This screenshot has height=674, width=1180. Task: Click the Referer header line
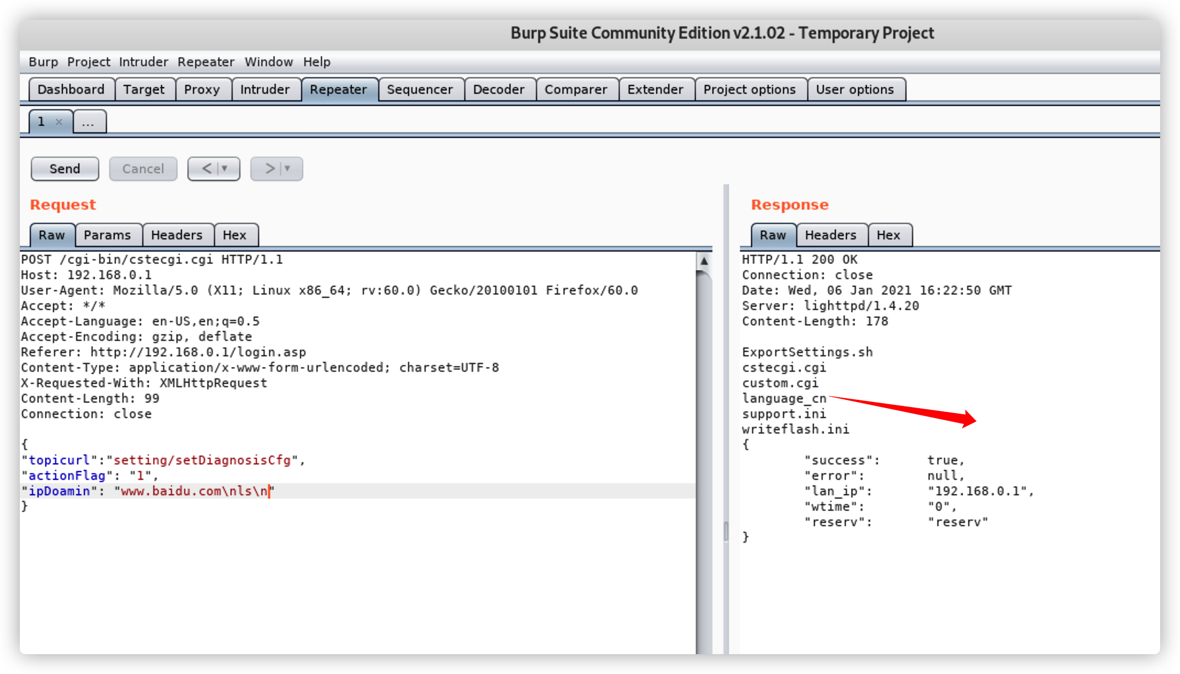pyautogui.click(x=163, y=352)
